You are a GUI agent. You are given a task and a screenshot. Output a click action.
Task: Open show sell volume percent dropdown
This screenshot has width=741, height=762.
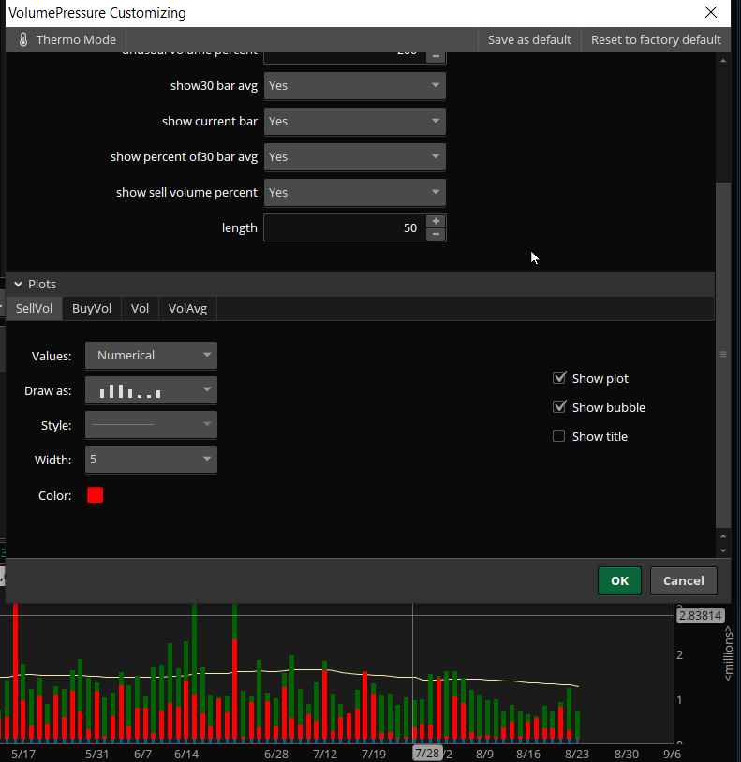[x=354, y=193]
